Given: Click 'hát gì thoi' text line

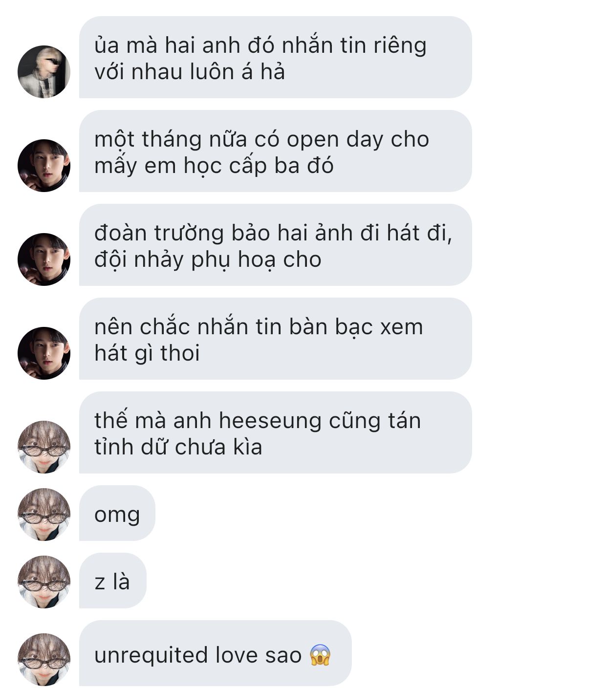Looking at the screenshot, I should tap(147, 353).
